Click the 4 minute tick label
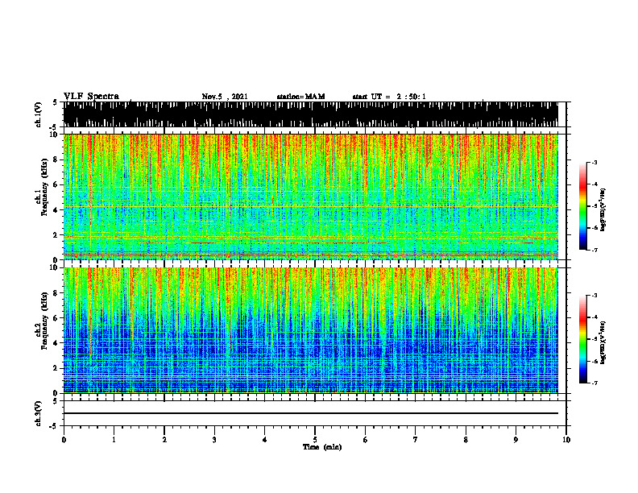The height and width of the screenshot is (493, 638). (x=264, y=440)
